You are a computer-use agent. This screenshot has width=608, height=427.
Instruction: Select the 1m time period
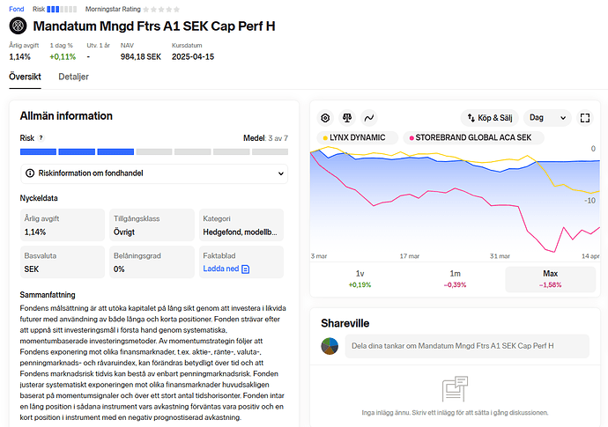point(455,279)
